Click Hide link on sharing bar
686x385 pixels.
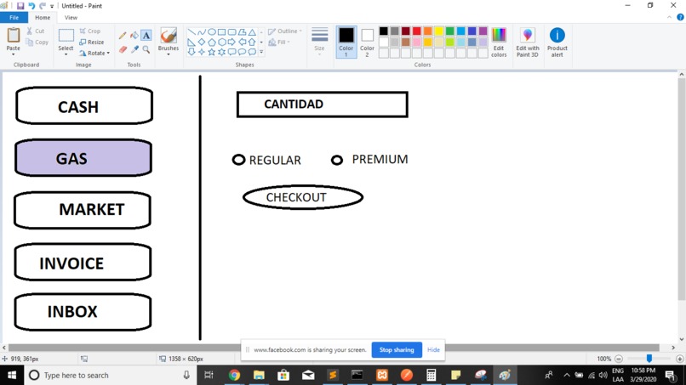(433, 349)
